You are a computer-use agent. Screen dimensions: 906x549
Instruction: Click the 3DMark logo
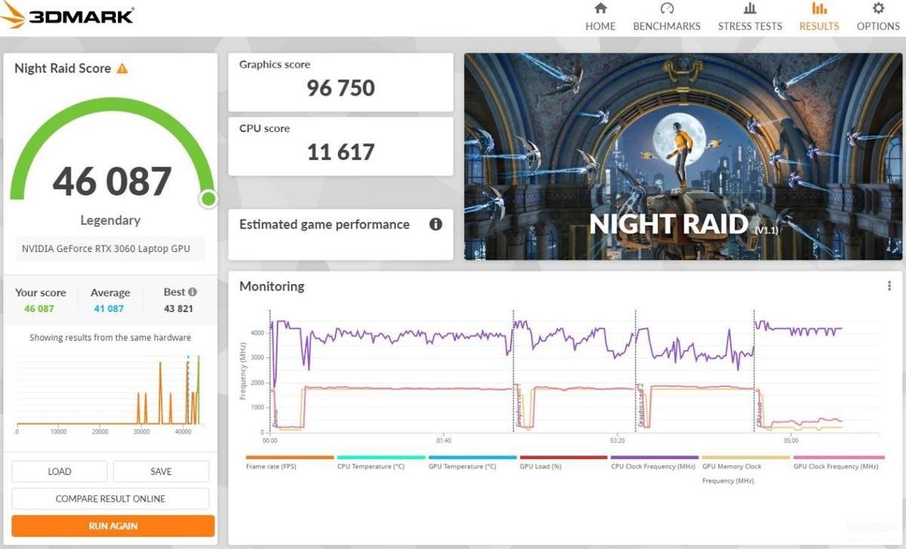[67, 15]
